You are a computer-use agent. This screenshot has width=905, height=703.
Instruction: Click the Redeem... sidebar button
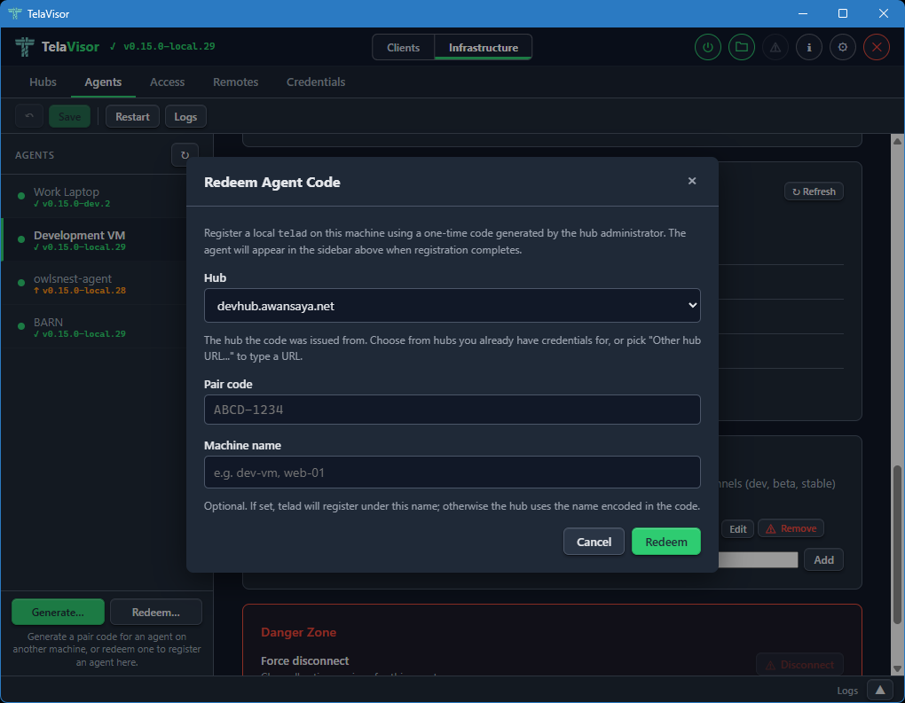point(156,612)
